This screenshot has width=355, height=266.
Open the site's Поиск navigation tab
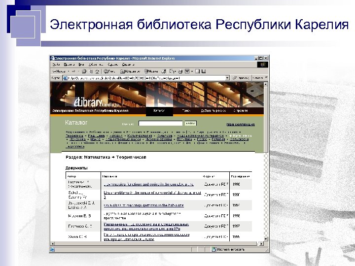point(186,111)
